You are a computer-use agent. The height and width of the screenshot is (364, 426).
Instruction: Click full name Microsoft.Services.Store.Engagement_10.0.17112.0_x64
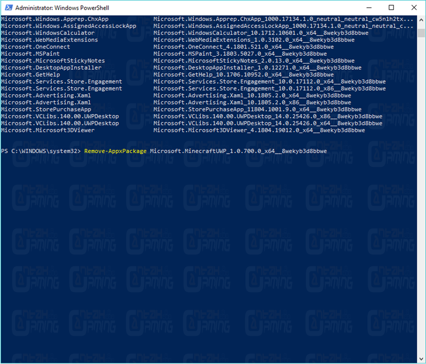[269, 82]
